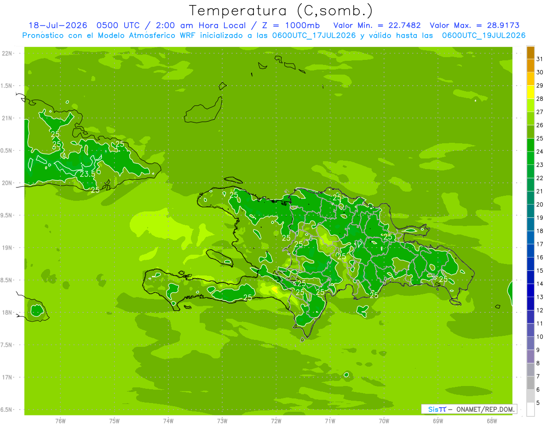
Task: Pick the teal swatch between 19 and 20
Action: tap(530, 211)
